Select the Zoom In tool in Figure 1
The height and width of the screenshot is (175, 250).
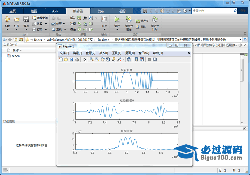(92, 59)
